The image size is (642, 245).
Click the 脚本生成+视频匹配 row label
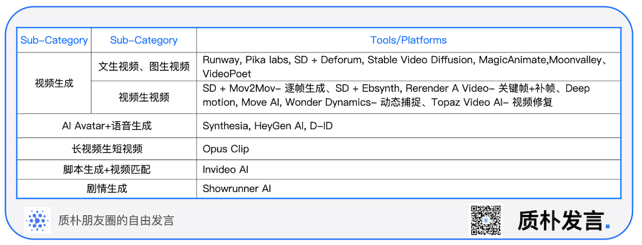(107, 169)
